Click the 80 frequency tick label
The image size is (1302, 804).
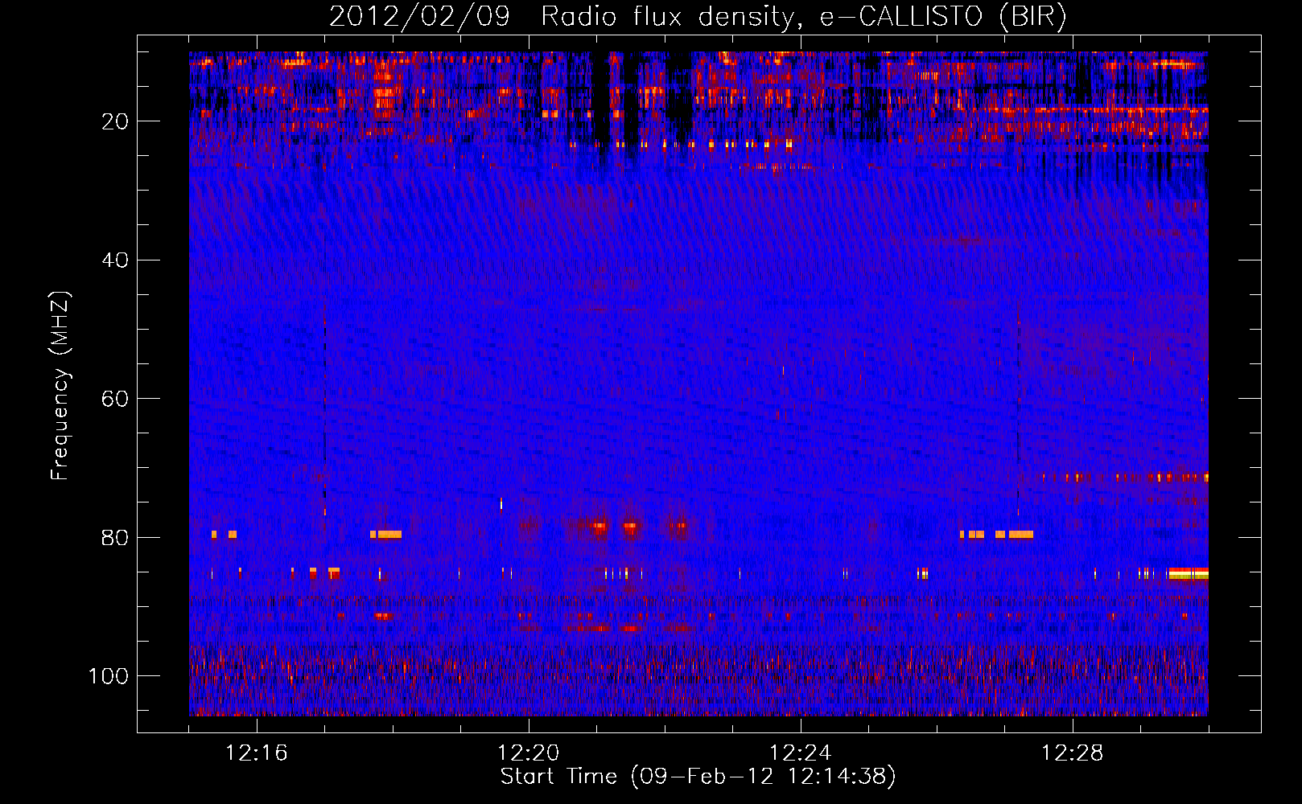point(115,538)
